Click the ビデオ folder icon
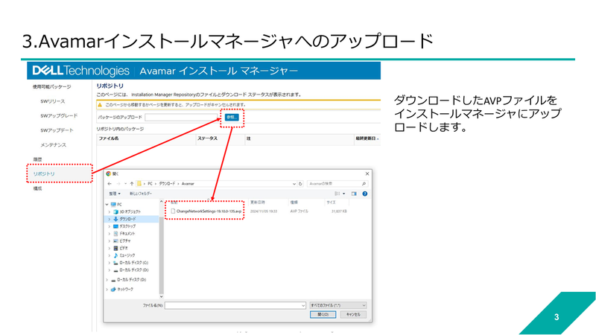The height and width of the screenshot is (335, 596). [116, 248]
